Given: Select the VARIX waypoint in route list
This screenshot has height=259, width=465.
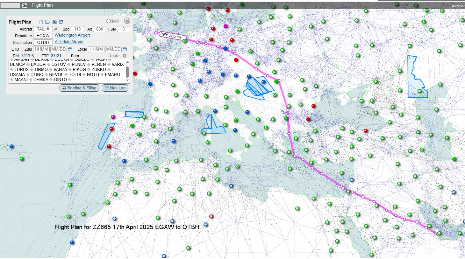Looking at the screenshot, I should (118, 64).
